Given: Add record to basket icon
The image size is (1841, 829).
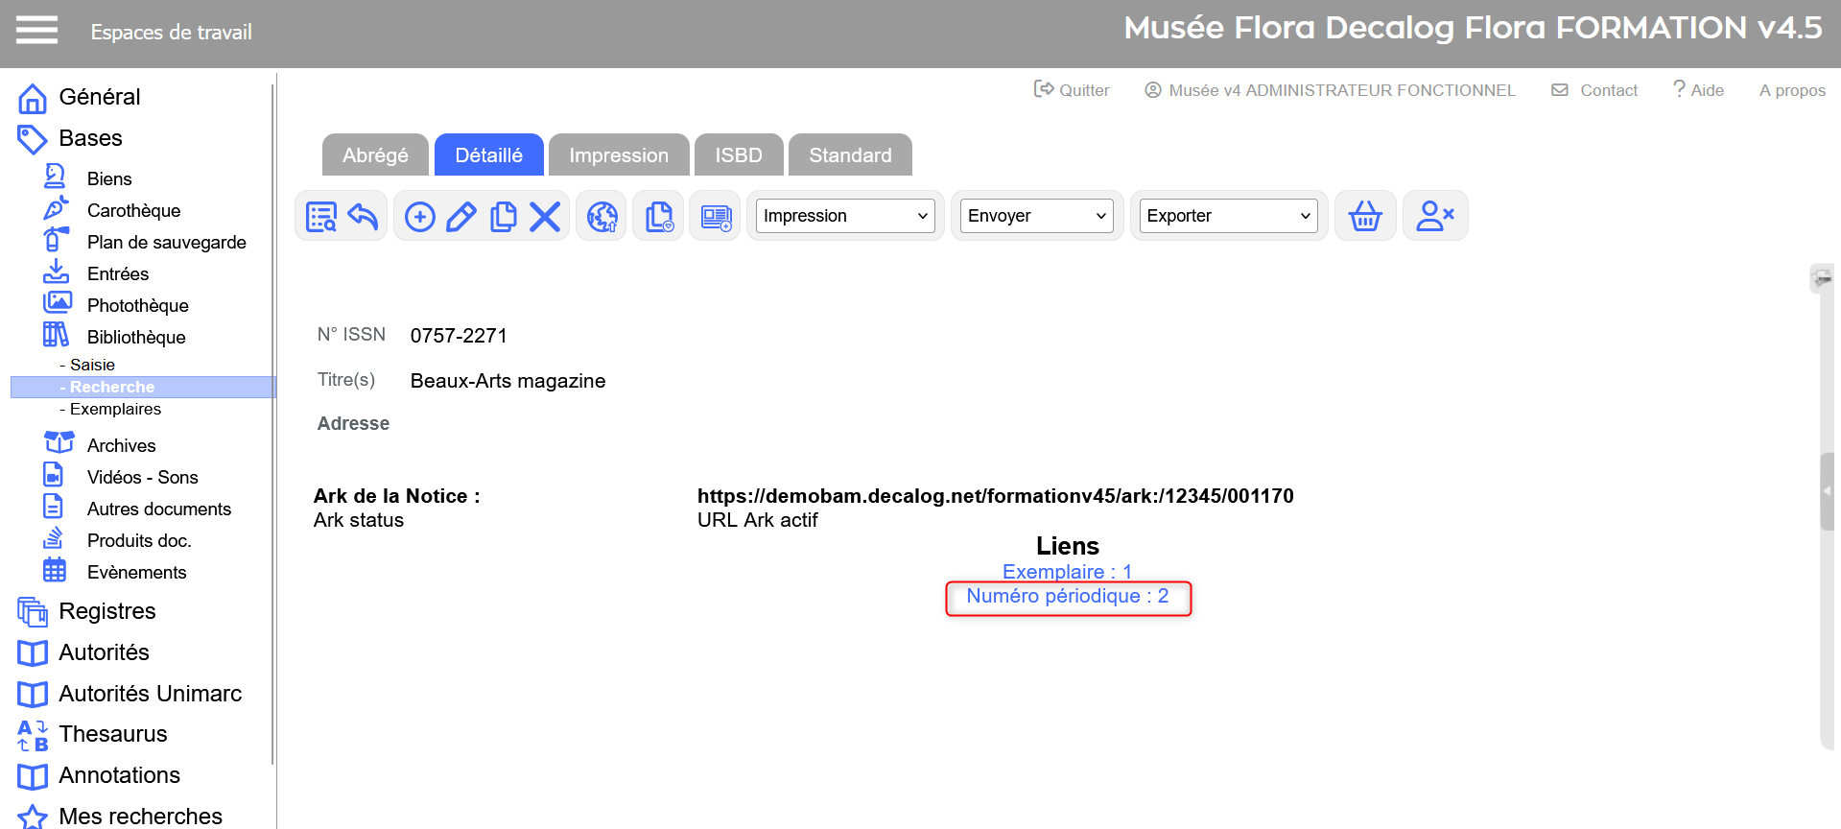Looking at the screenshot, I should pos(1364,217).
